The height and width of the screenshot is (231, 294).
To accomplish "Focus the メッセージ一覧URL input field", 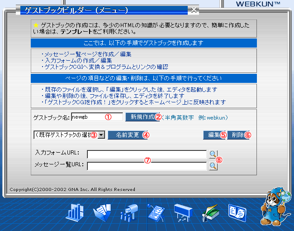I will [147, 166].
